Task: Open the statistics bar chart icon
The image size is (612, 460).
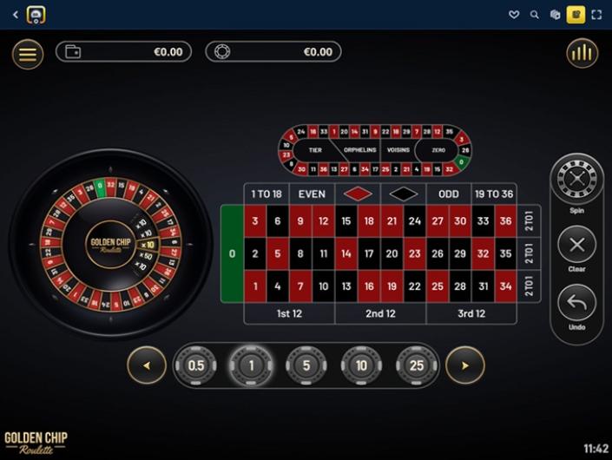Action: click(582, 53)
